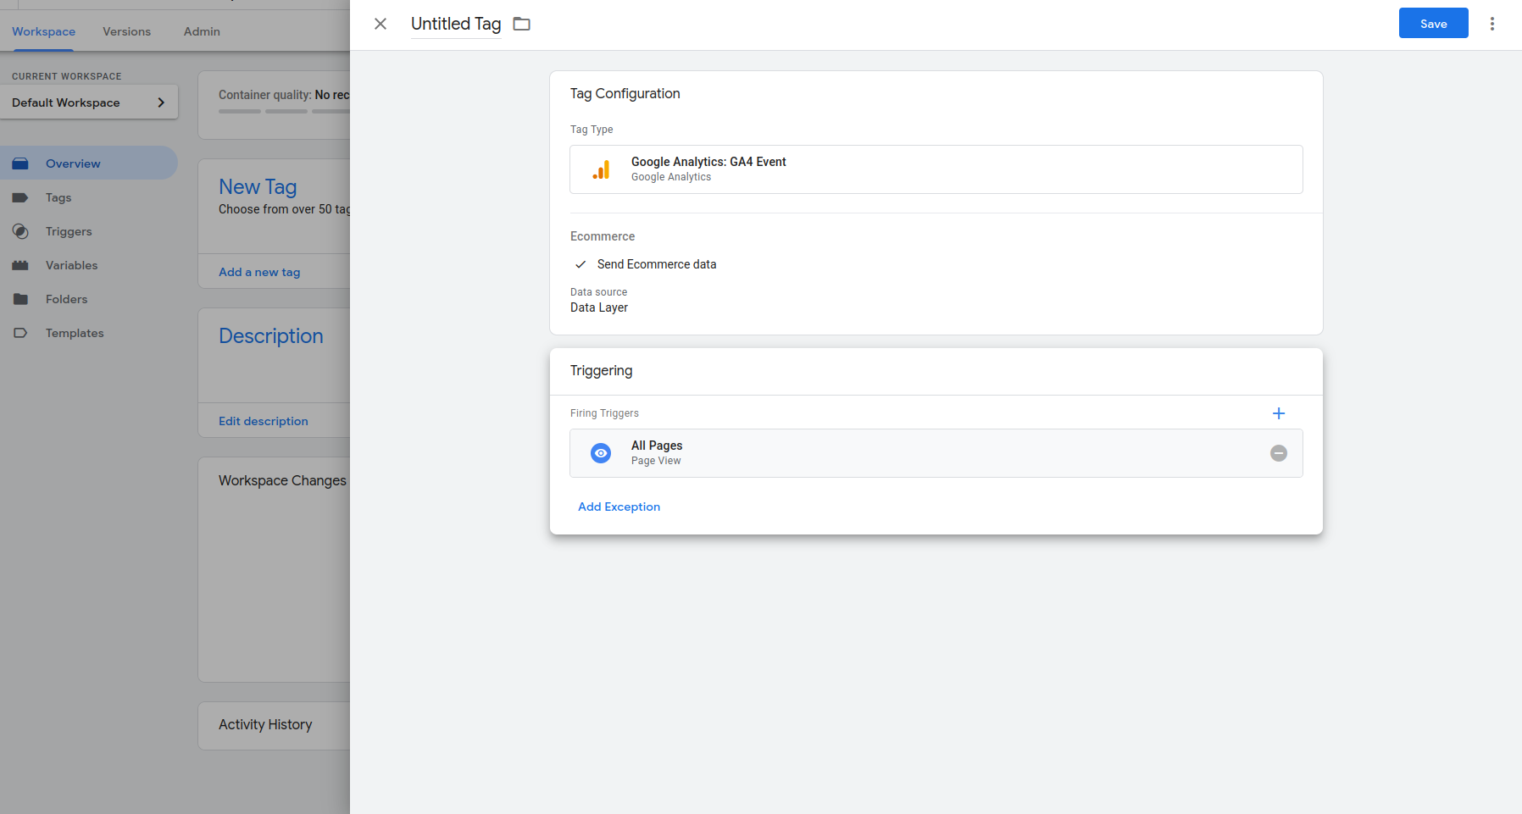The height and width of the screenshot is (814, 1522).
Task: Click the Add Exception link
Action: [619, 507]
